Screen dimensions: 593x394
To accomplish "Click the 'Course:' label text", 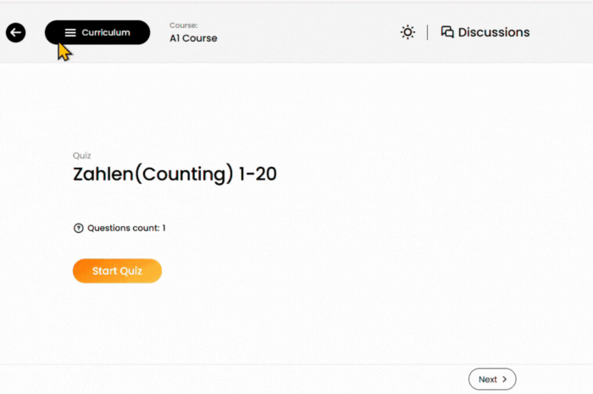I will (x=183, y=25).
